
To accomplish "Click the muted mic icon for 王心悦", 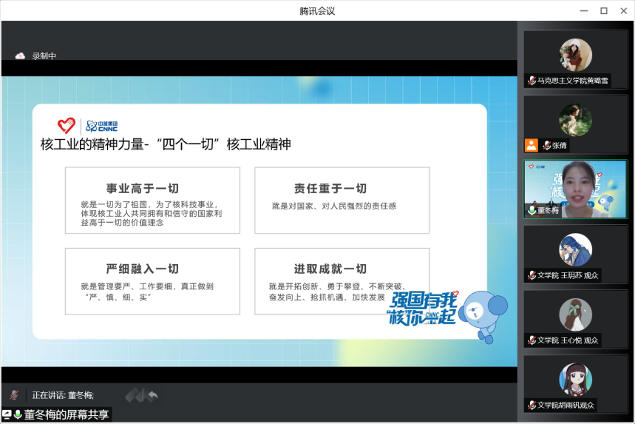I will coord(532,340).
